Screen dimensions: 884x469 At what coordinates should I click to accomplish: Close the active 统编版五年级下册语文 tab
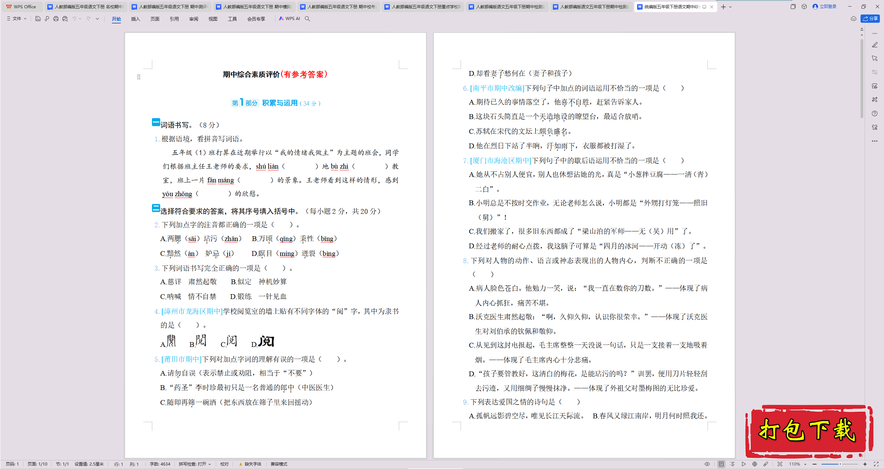coord(712,7)
